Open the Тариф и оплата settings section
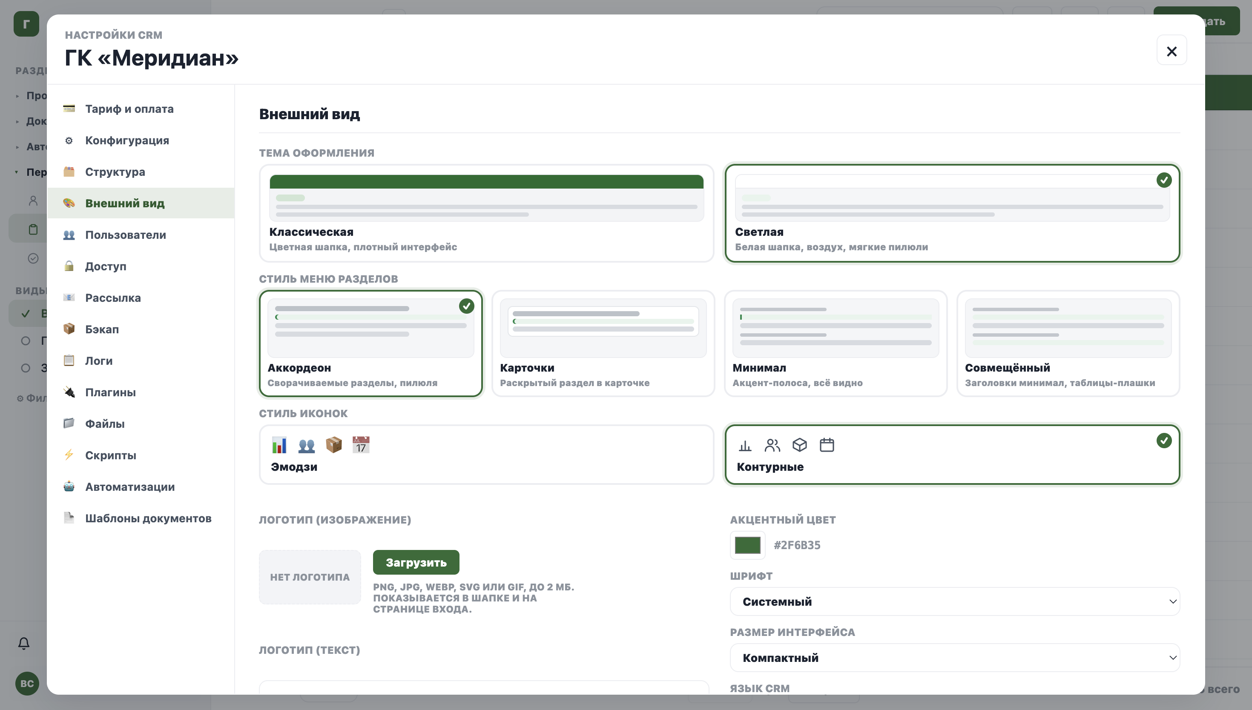Viewport: 1252px width, 710px height. [x=141, y=109]
